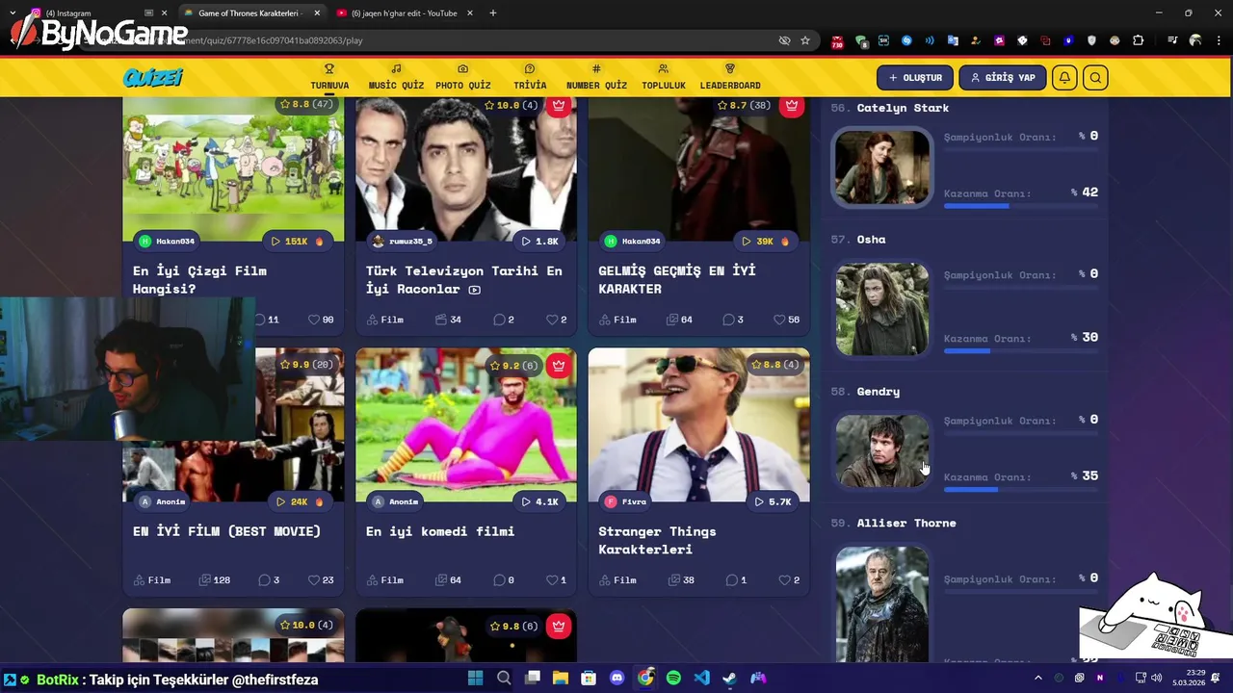Open the Chrome three-dot menu
1233x693 pixels.
(1218, 40)
